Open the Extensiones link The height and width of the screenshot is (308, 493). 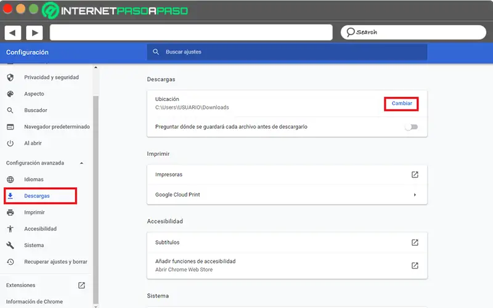tap(20, 285)
